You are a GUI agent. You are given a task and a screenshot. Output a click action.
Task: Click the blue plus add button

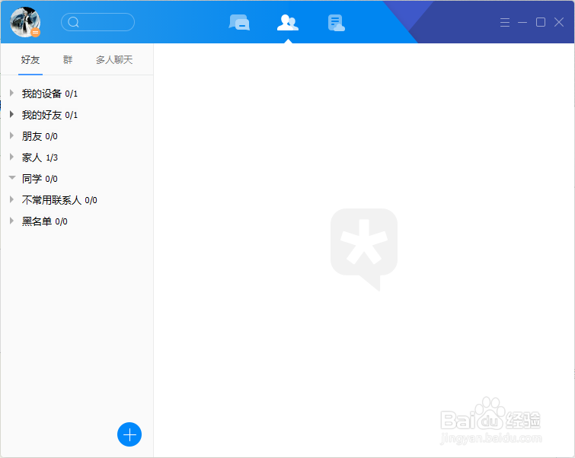click(129, 434)
